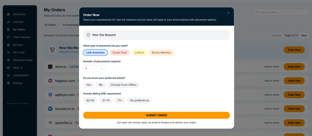Screen dimensions: 312x136
Task: Click the recruitcrm.io site logo
Action: coord(50,109)
